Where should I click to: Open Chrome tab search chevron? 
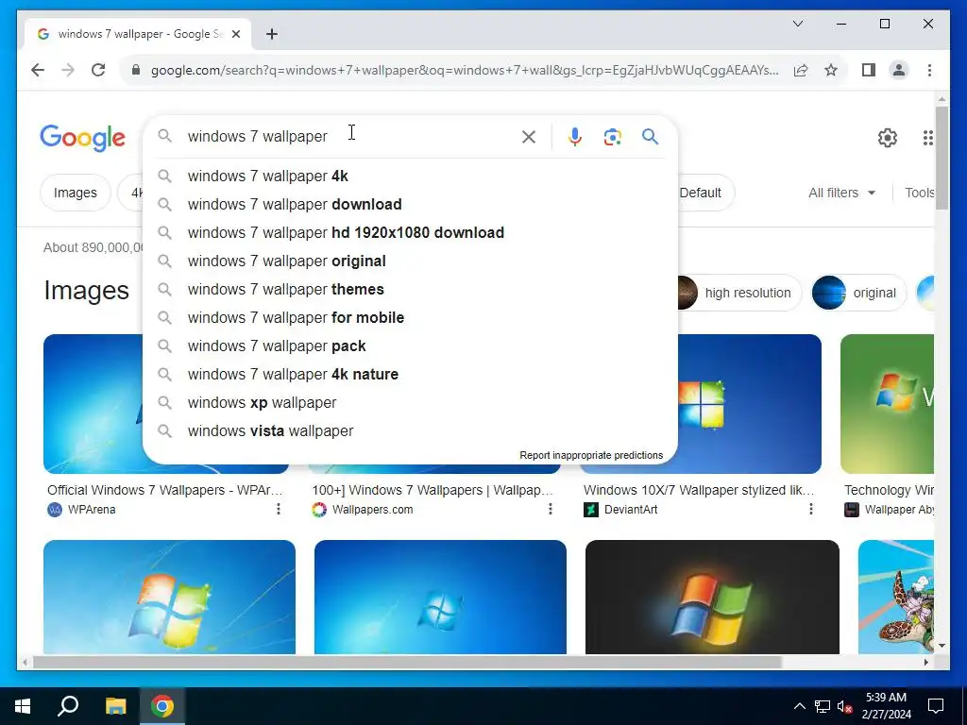click(797, 24)
